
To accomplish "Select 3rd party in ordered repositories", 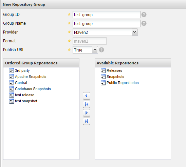I will (x=22, y=70).
